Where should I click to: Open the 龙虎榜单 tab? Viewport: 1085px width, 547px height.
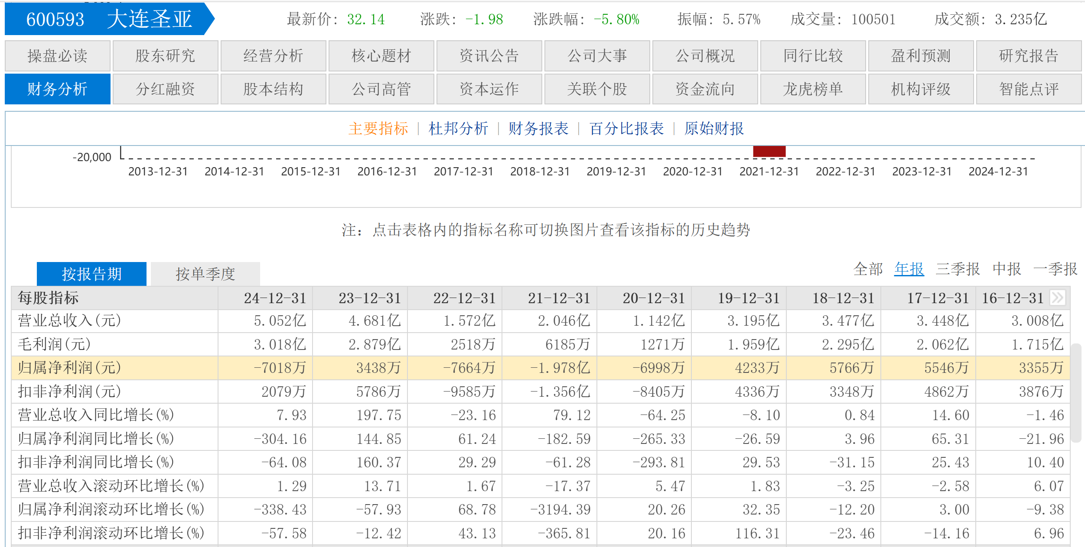pos(813,89)
